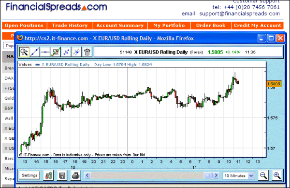
Task: Select the crossed lines drawing tool
Action: pos(76,52)
